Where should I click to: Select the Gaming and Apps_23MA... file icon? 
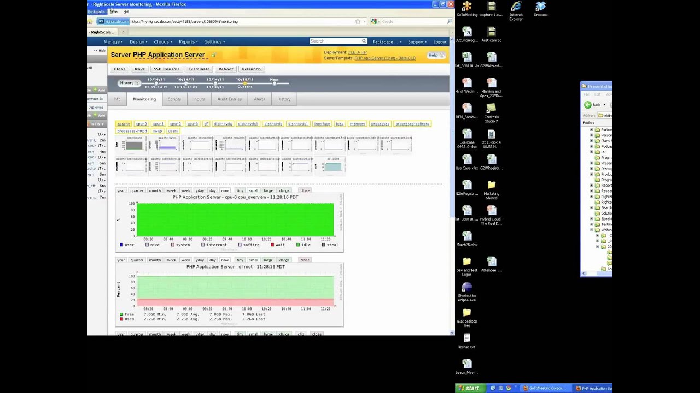click(491, 87)
